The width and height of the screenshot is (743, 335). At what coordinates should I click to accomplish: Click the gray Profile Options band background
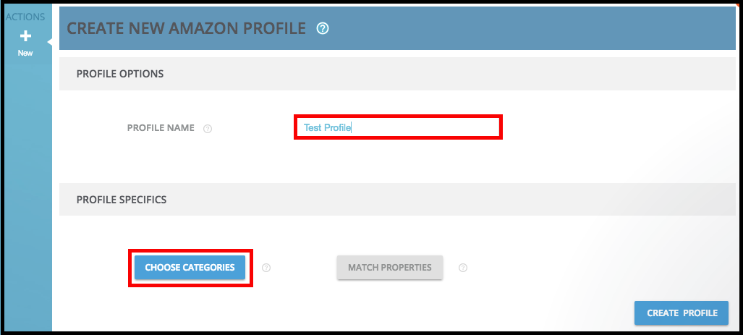click(426, 74)
